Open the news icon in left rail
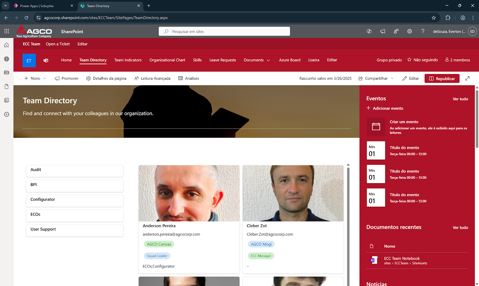479x286 pixels. (7, 72)
